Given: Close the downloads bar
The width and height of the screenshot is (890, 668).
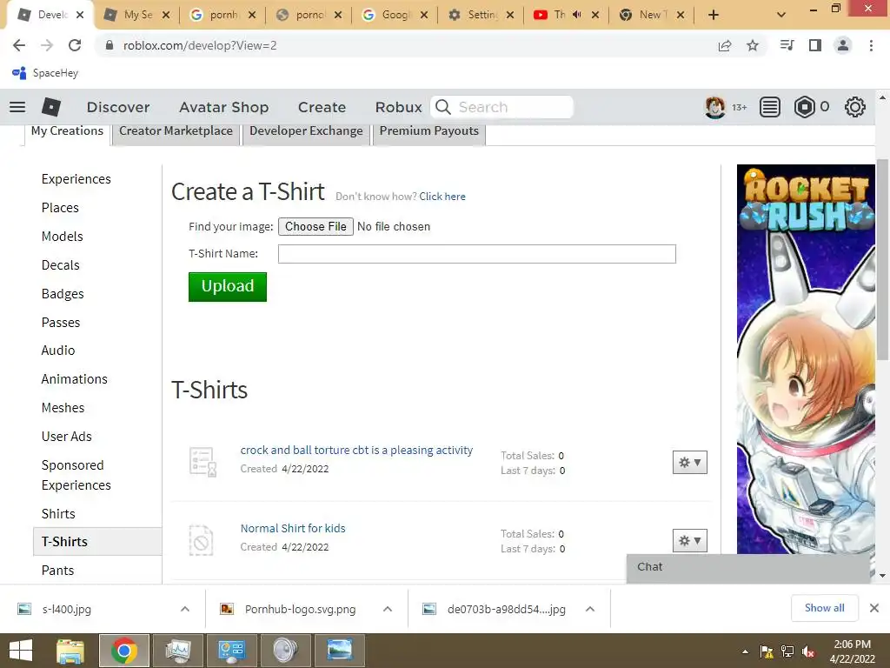Looking at the screenshot, I should point(874,608).
